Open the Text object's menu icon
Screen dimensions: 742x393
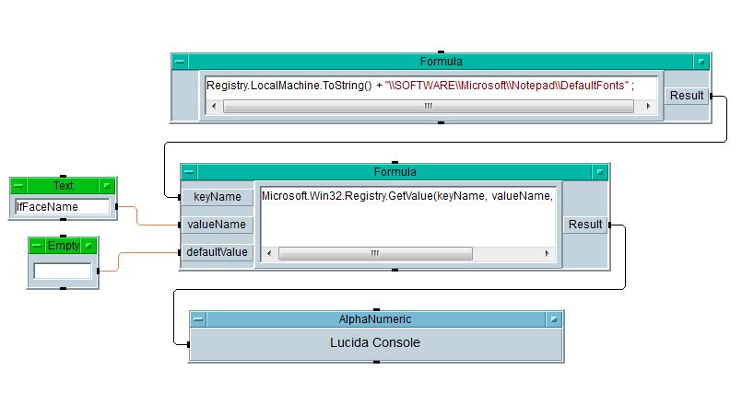point(18,186)
